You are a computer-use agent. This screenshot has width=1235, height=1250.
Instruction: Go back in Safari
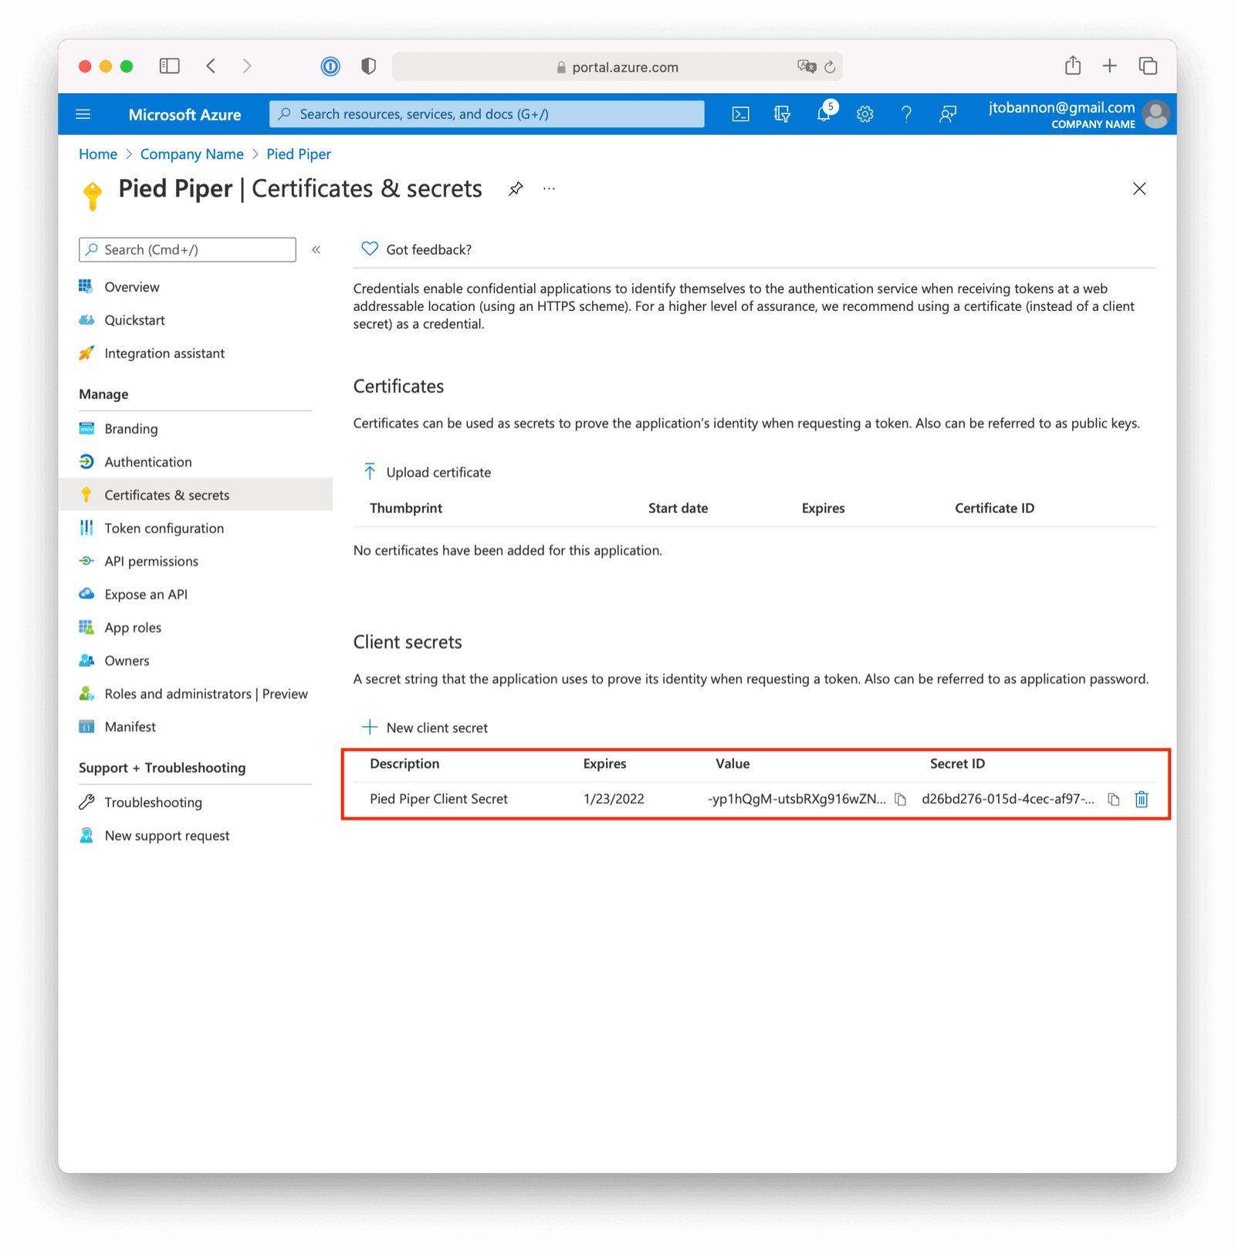(x=211, y=66)
